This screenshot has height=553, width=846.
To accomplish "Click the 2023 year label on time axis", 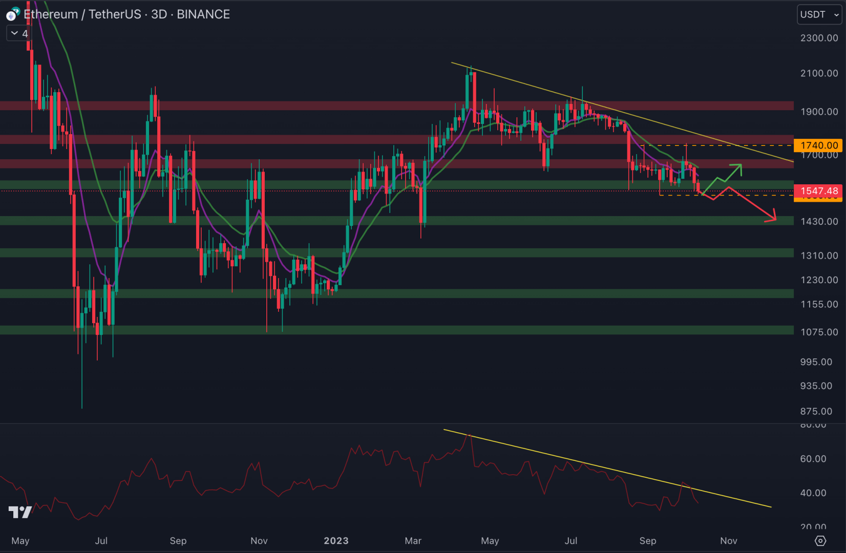I will pos(336,541).
